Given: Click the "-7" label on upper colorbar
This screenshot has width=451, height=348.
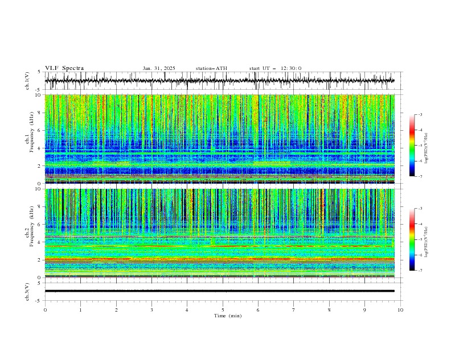Looking at the screenshot, I should [x=420, y=176].
